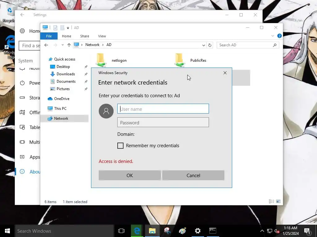This screenshot has height=237, width=317.
Task: Open Paint from the taskbar
Action: click(183, 231)
